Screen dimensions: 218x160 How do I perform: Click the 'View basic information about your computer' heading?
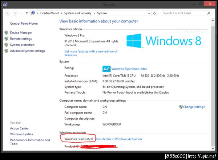[99, 21]
